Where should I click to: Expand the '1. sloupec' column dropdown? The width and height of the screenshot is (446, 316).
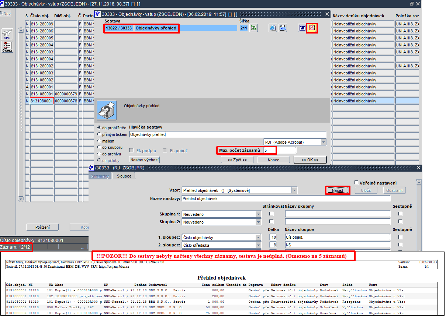pyautogui.click(x=258, y=237)
